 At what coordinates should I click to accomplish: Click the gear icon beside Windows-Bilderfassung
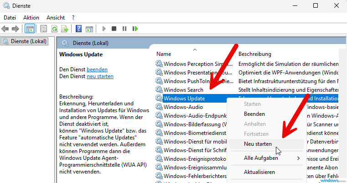coord(159,124)
